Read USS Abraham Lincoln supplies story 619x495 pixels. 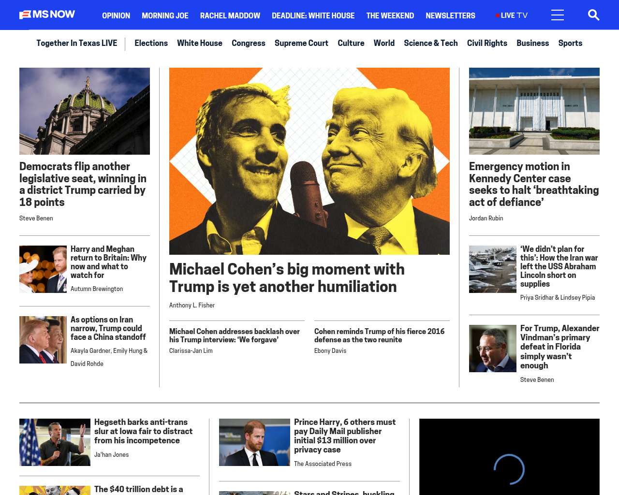point(559,266)
